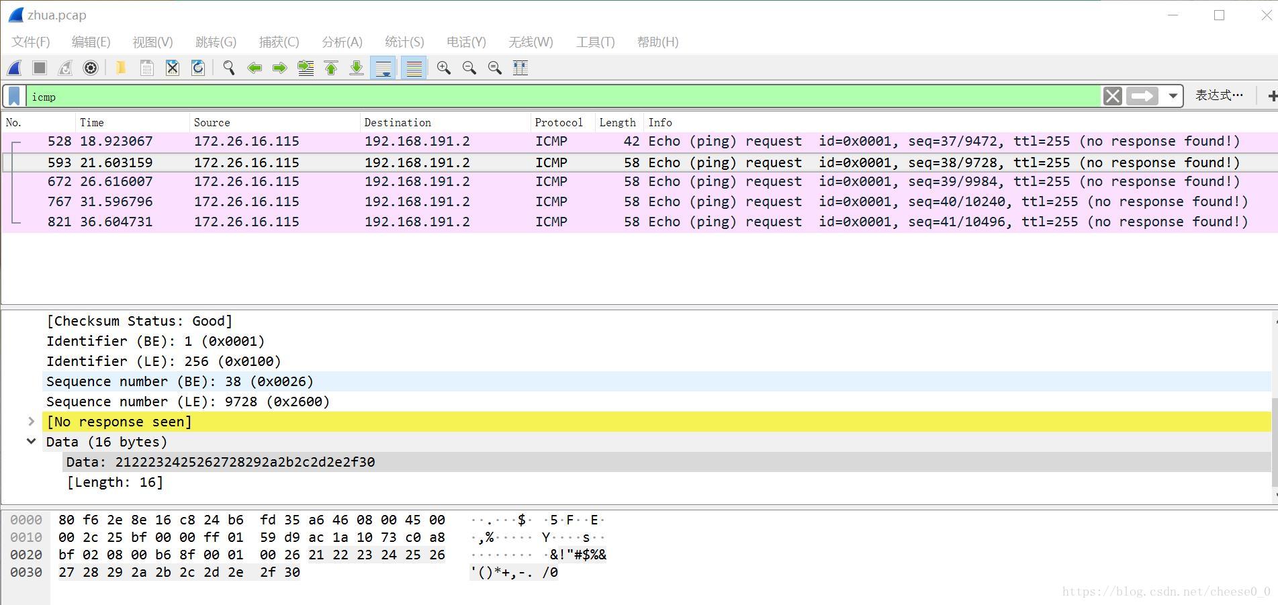1278x605 pixels.
Task: Select packet number 767 row
Action: 639,202
